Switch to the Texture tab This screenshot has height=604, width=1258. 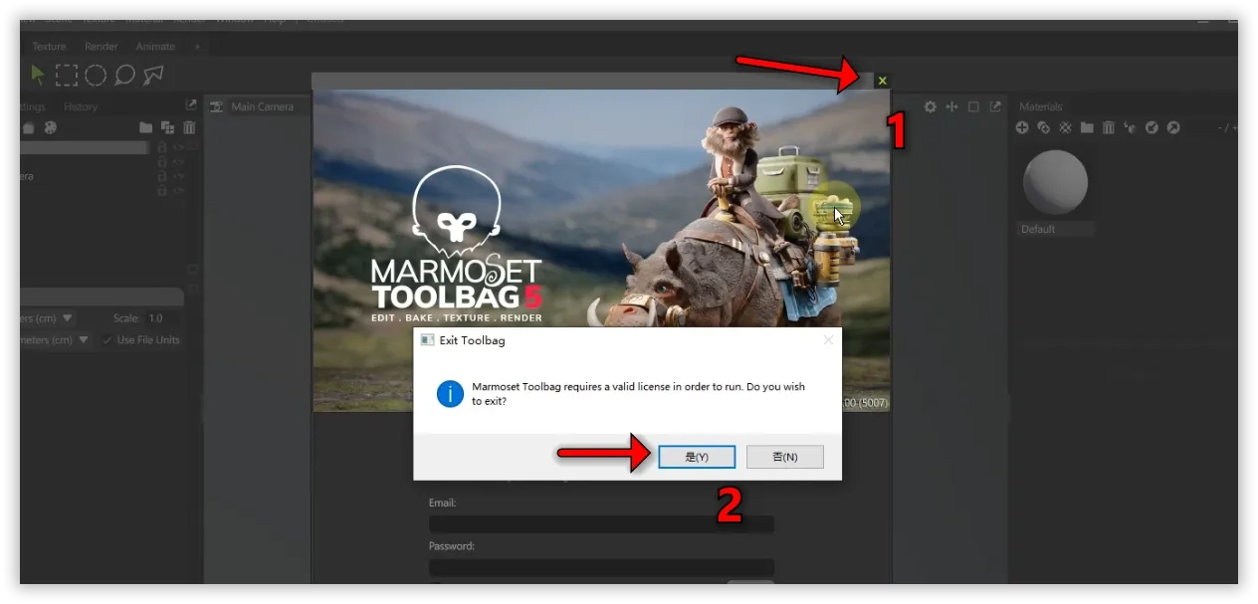coord(49,47)
